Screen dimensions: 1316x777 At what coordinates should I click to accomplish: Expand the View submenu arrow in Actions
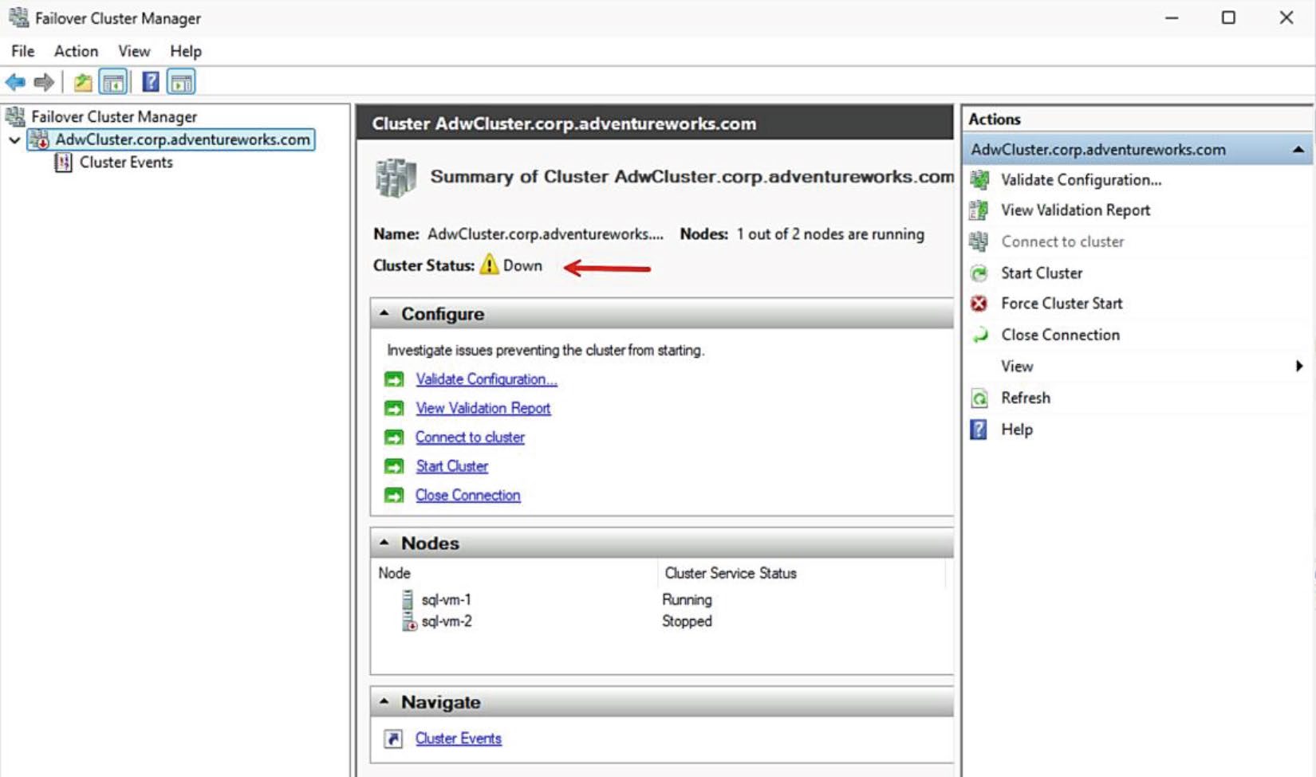coord(1299,366)
